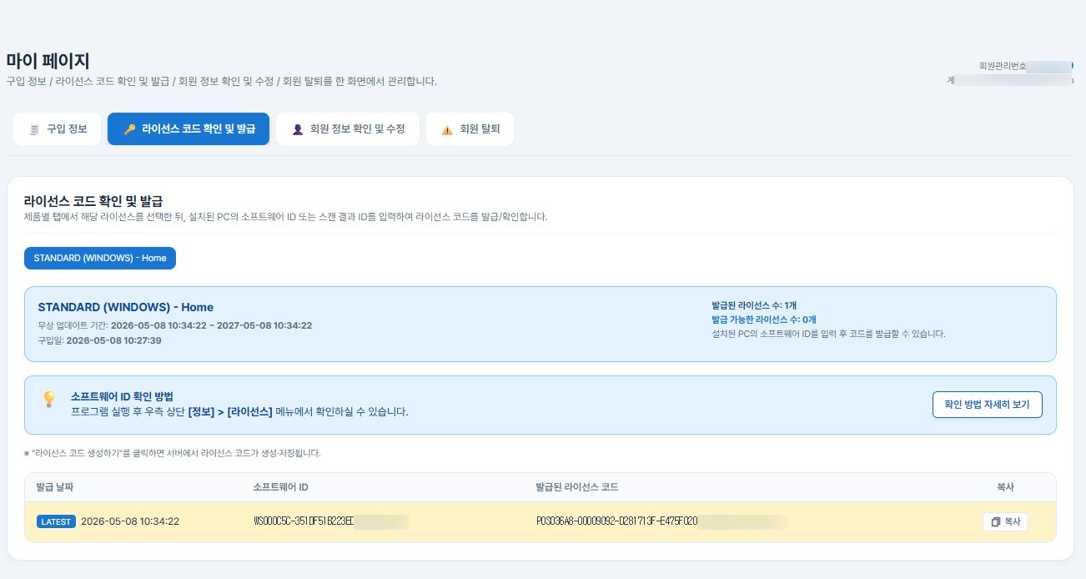Image resolution: width=1086 pixels, height=579 pixels.
Task: Switch to 회원 정보 확인 및 수정 tab
Action: click(x=348, y=129)
